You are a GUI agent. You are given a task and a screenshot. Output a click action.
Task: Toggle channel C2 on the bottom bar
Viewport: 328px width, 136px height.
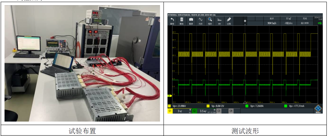194,111
